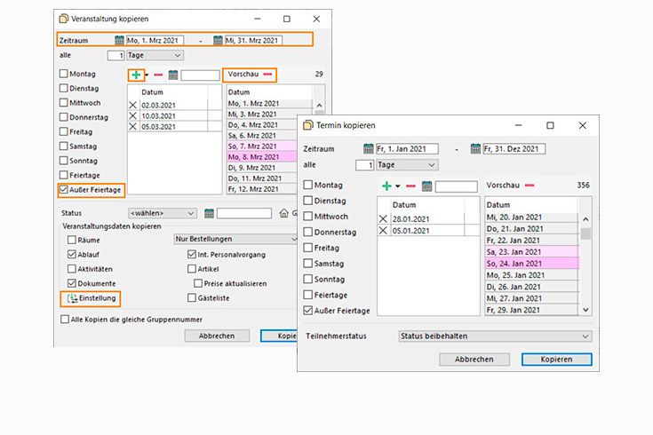Screen dimensions: 653x435
Task: Open calendar icon beside Fr, 1. Jan 2021
Action: pos(369,149)
